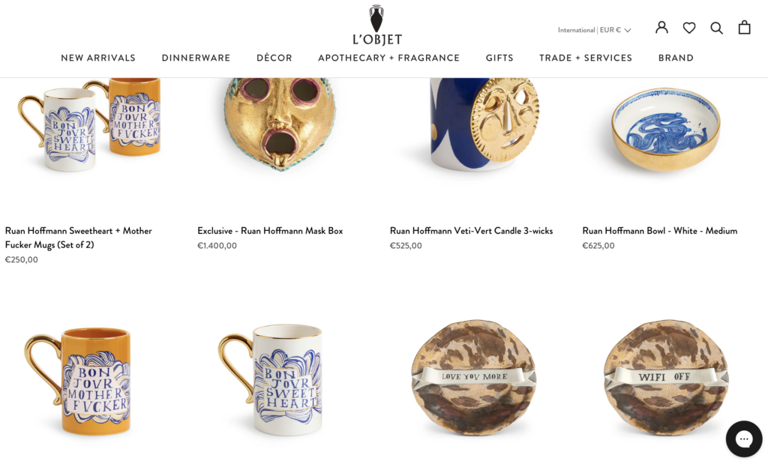
Task: Open the New Arrivals menu
Action: point(98,58)
